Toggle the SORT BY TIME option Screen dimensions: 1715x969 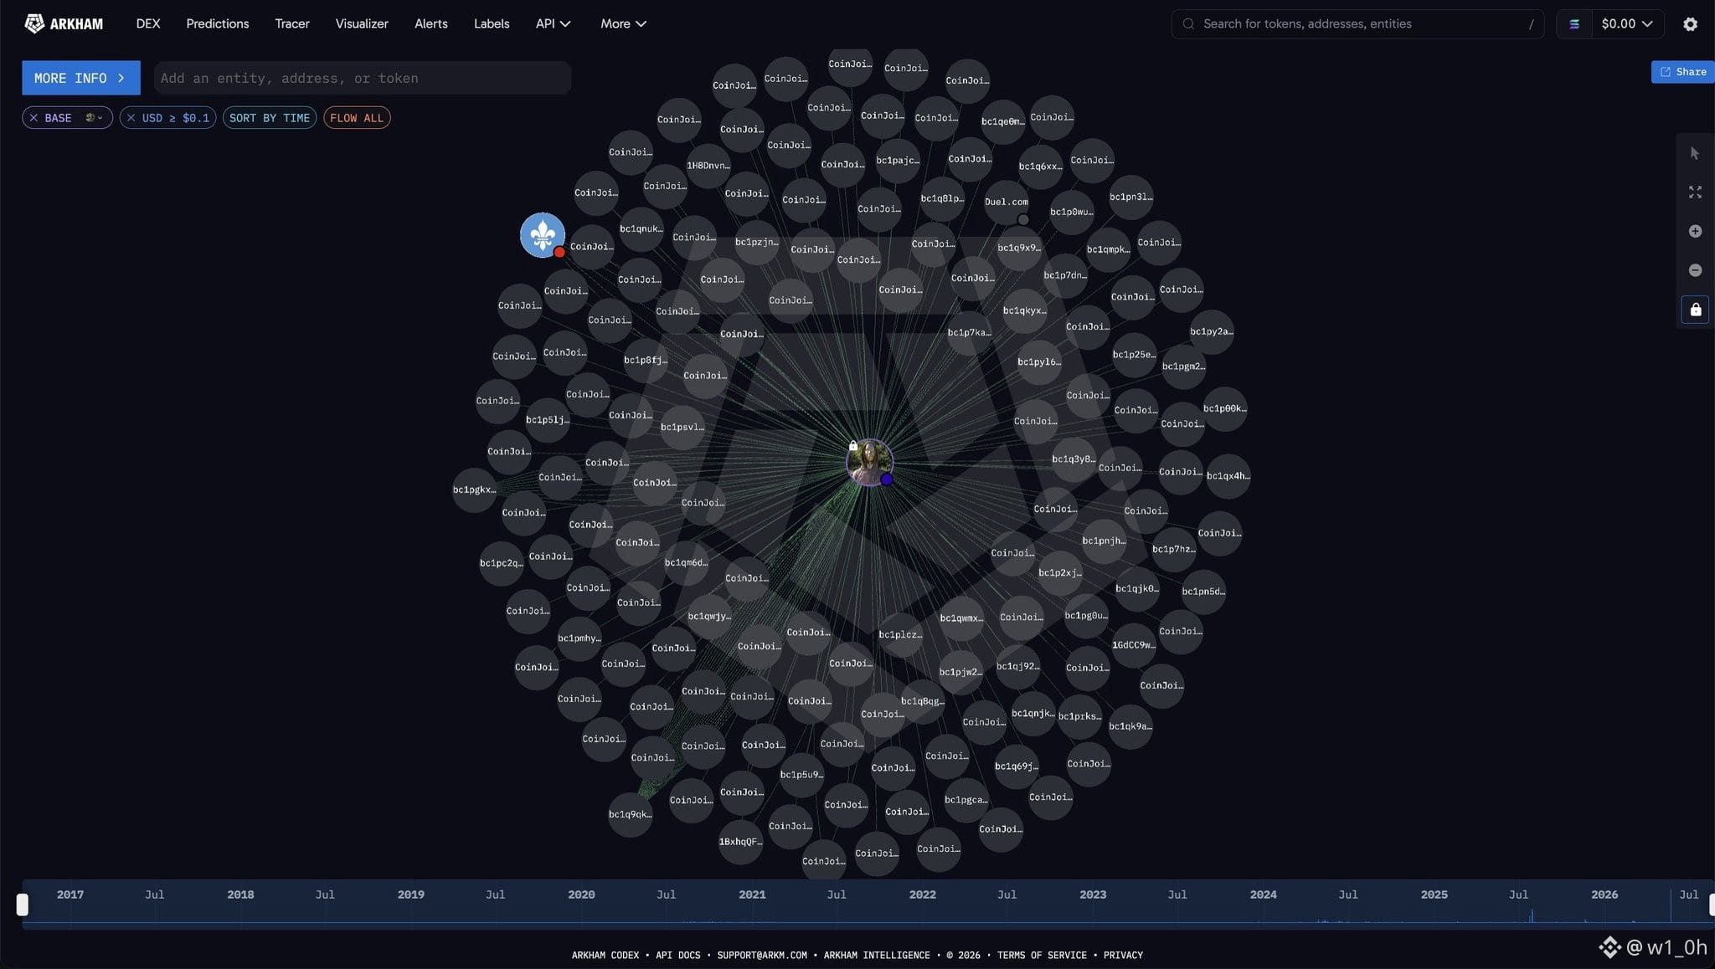point(270,118)
